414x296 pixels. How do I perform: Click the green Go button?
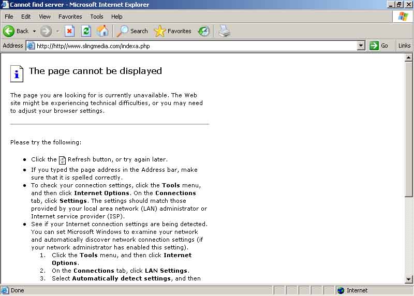pos(379,46)
